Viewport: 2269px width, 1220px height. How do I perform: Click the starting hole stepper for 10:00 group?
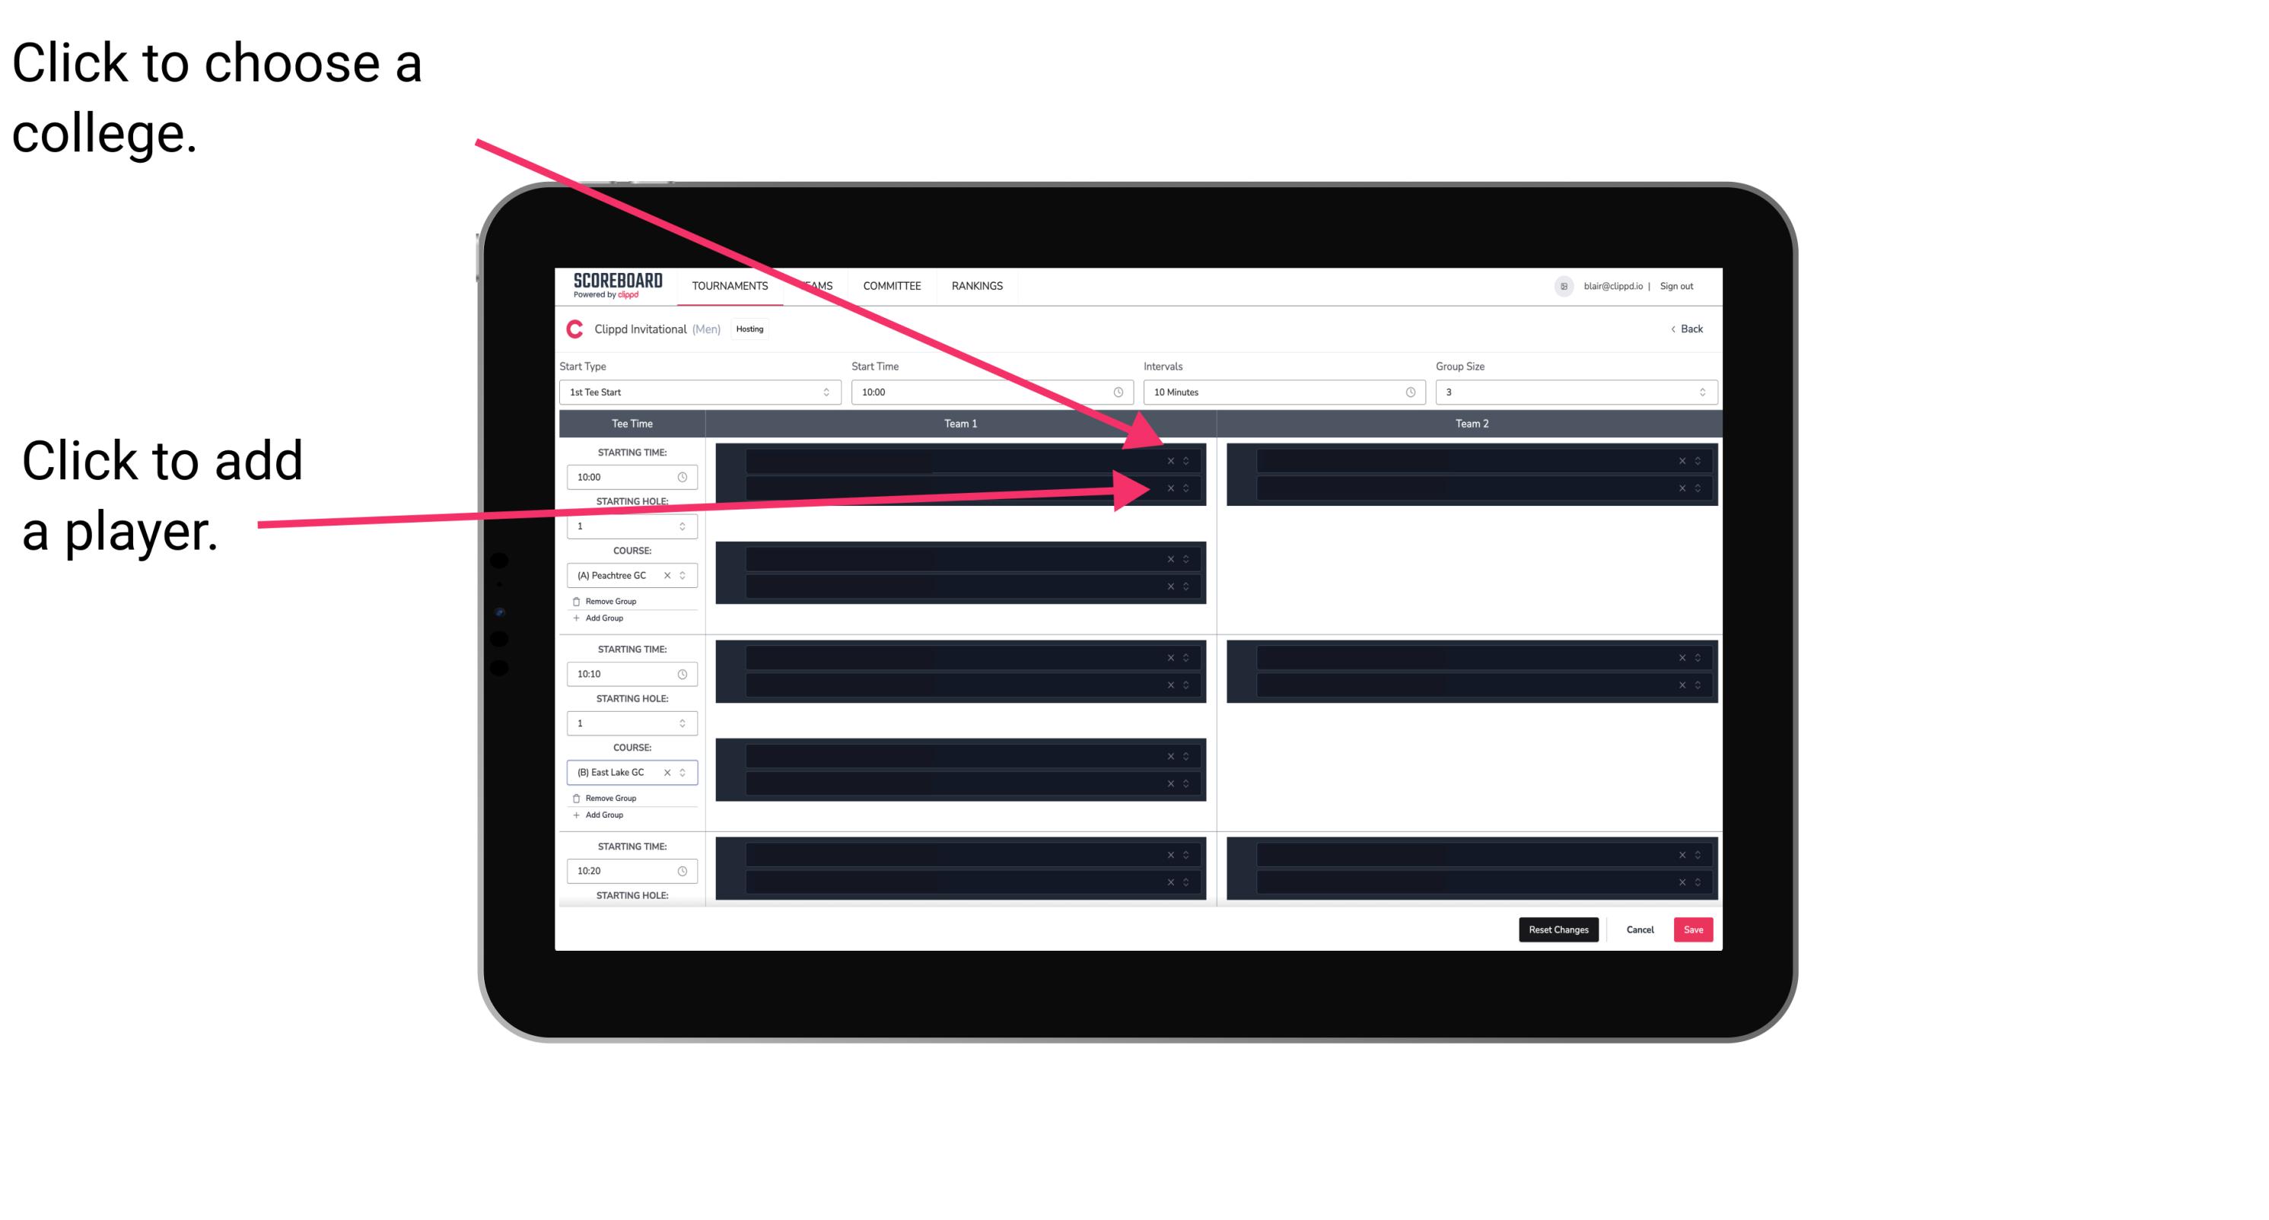coord(686,526)
